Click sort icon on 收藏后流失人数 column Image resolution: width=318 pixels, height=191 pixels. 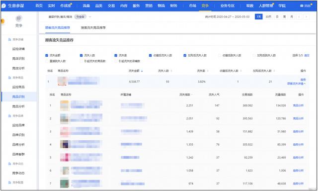(x=241, y=71)
